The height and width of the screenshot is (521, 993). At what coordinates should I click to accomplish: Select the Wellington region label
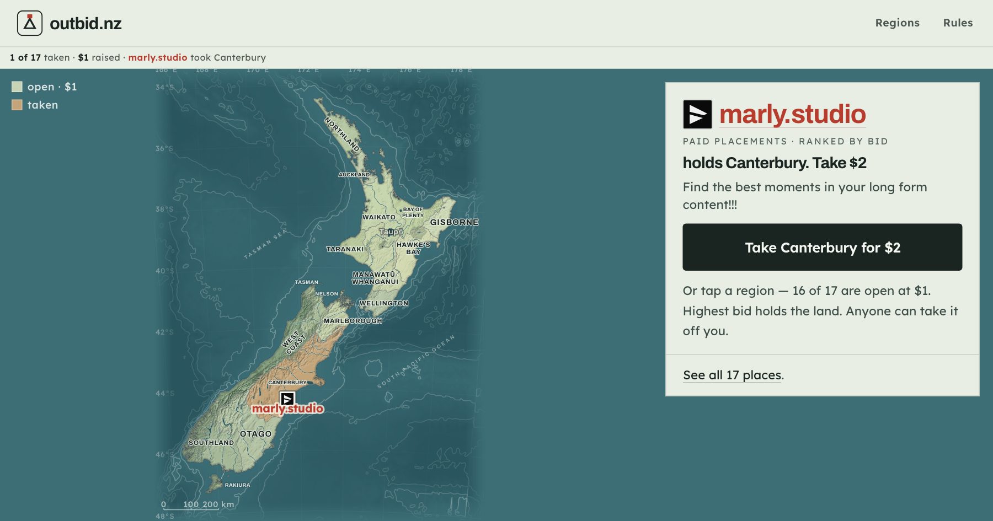point(384,303)
